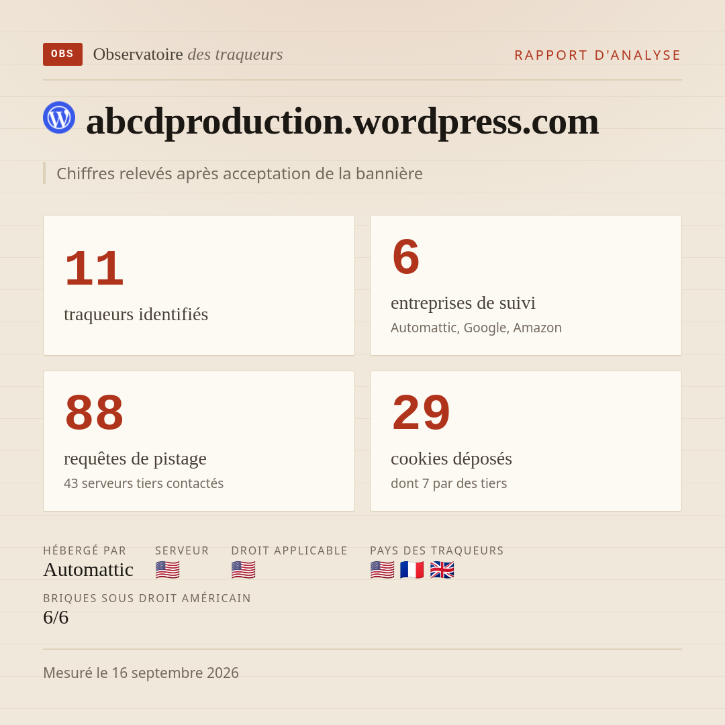
Task: Click the Mesuré le 16 septembre 2026 text
Action: coord(141,673)
